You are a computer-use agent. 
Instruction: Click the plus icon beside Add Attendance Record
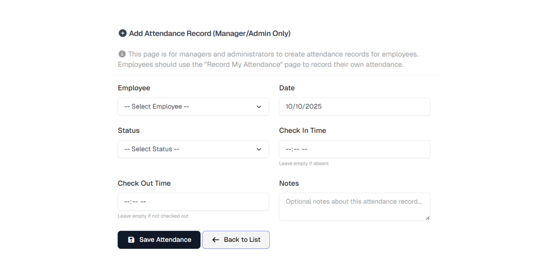click(122, 33)
